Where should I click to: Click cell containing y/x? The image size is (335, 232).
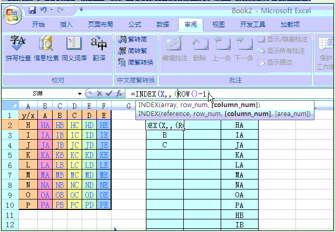[x=28, y=115]
